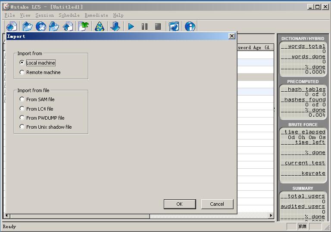Click the Save Session folder icon with down arrow
Image resolution: width=331 pixels, height=232 pixels.
click(x=54, y=27)
